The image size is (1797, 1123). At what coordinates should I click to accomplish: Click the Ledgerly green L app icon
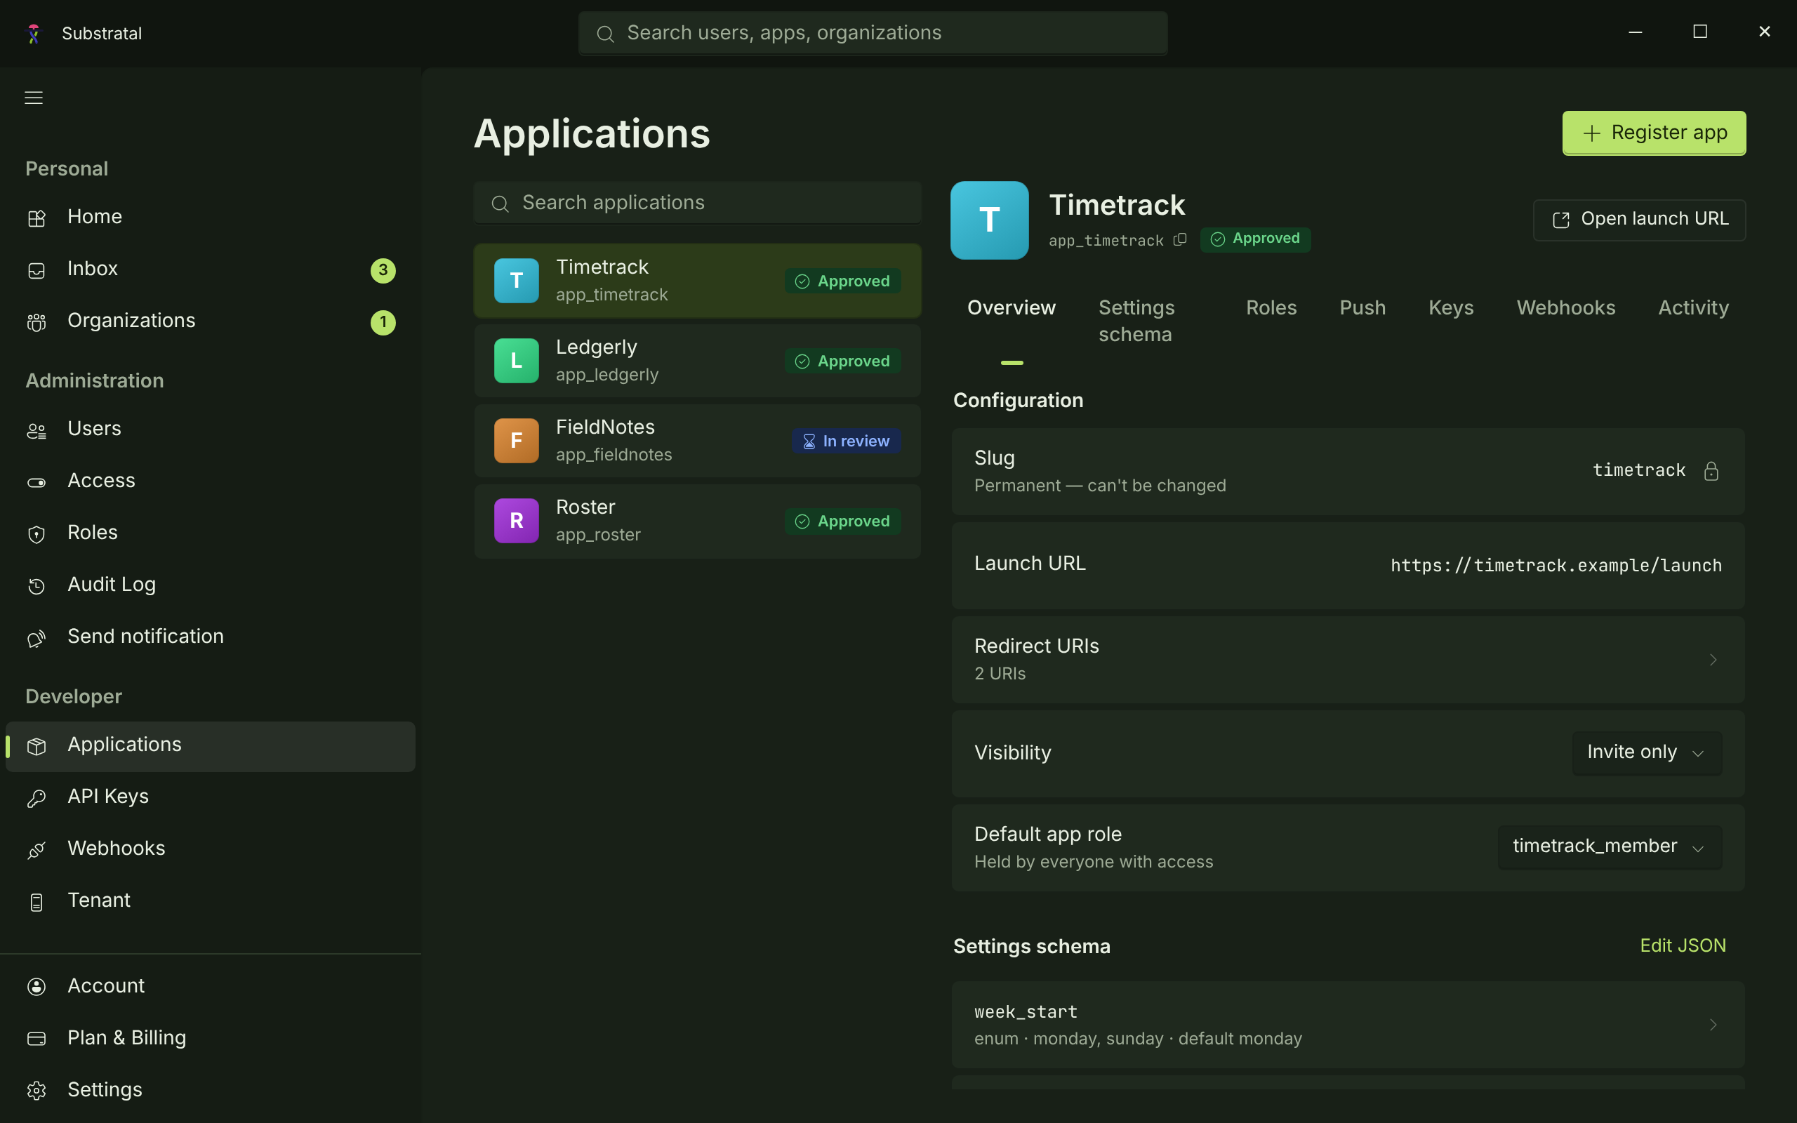click(516, 361)
